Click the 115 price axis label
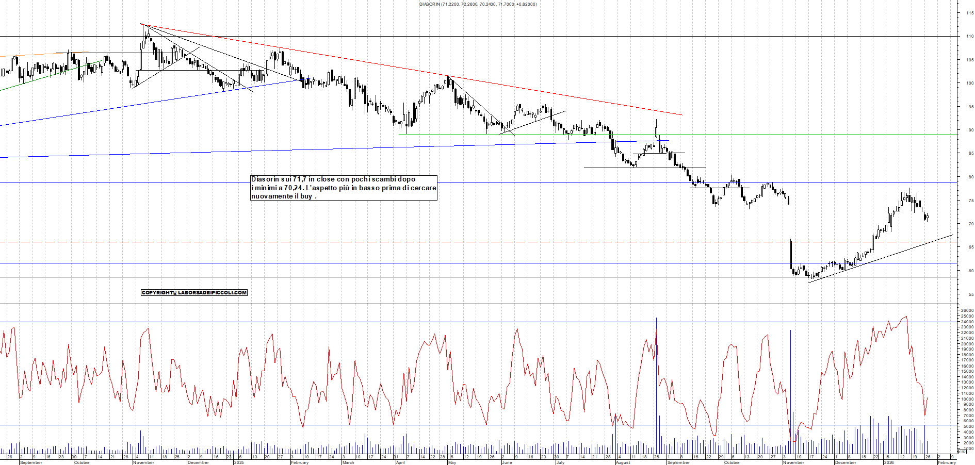Viewport: 975px width, 465px height. click(970, 13)
